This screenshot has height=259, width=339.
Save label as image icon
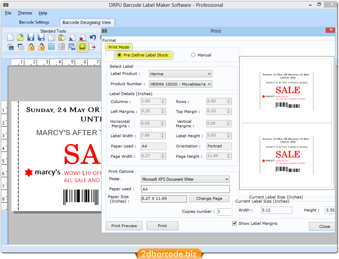point(72,47)
